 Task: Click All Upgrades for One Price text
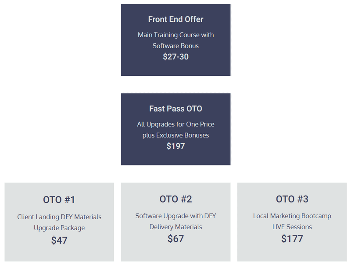tap(176, 124)
